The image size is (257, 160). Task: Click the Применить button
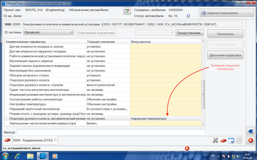[x=225, y=34]
